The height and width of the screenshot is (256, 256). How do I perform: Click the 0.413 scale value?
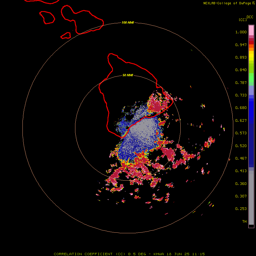click(241, 171)
